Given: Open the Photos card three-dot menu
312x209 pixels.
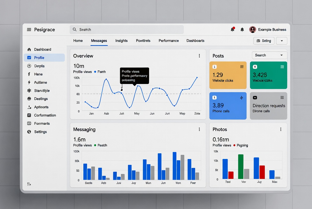Looking at the screenshot, I should 281,129.
